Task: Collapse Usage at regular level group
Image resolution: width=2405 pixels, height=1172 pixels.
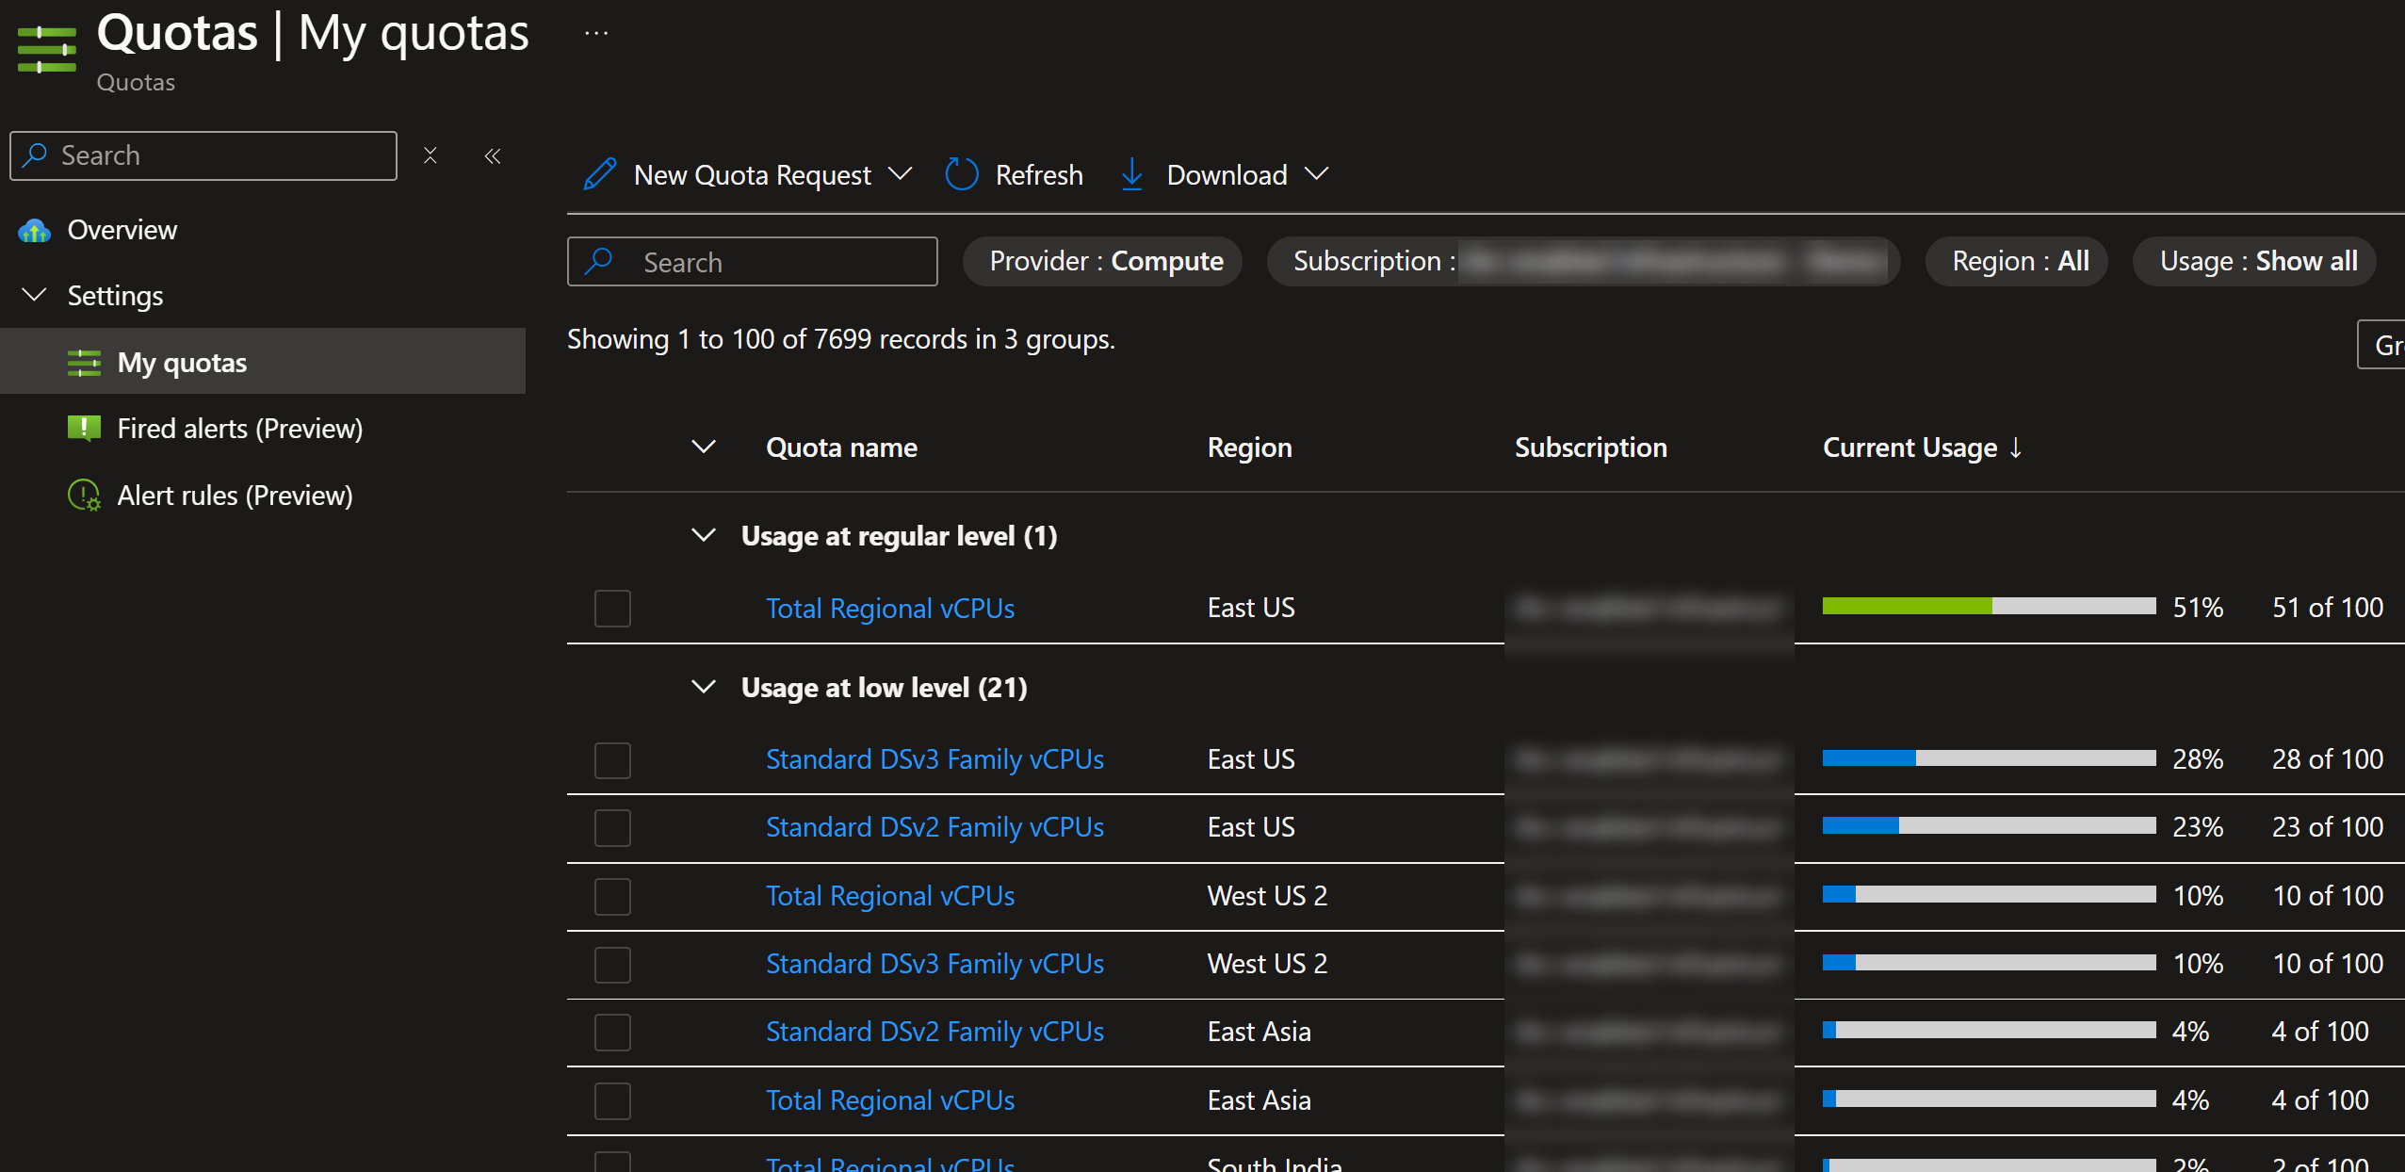Action: tap(704, 535)
